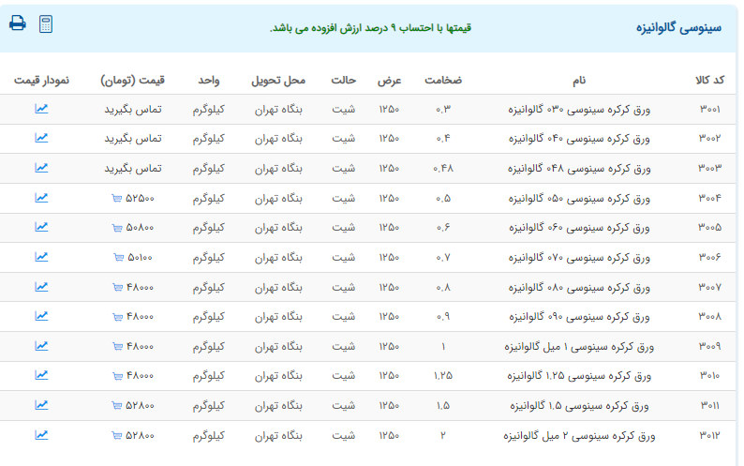Click the 'قیمت (تومان)' column header
The image size is (744, 466).
133,80
